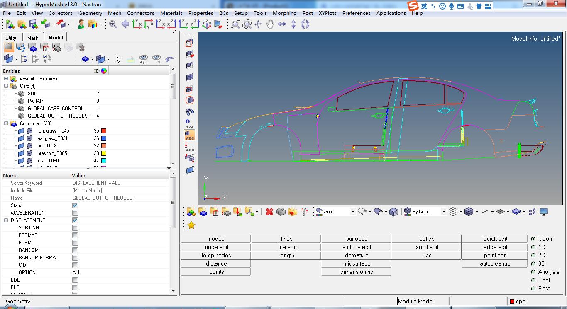Click the temp nodes panel button

point(216,255)
